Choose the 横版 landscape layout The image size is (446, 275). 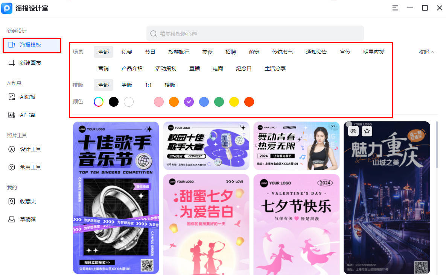coord(170,85)
